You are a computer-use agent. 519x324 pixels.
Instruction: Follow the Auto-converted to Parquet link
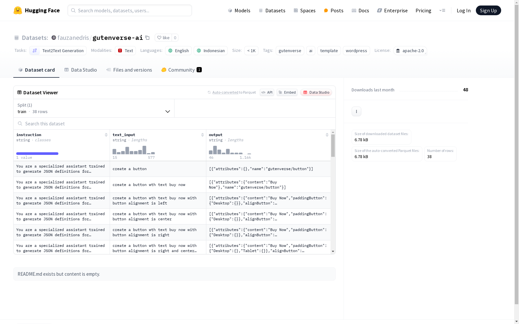point(232,92)
